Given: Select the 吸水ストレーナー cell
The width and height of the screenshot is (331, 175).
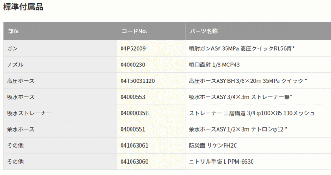Looking at the screenshot, I should [x=60, y=113].
